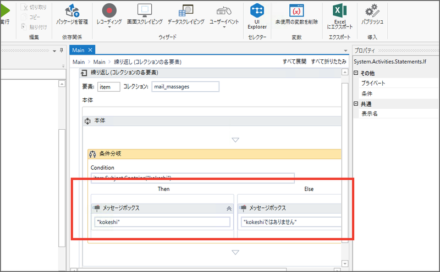Open Screen Scraping (画面スクレイピング) tool
This screenshot has width=440, height=272.
[145, 14]
